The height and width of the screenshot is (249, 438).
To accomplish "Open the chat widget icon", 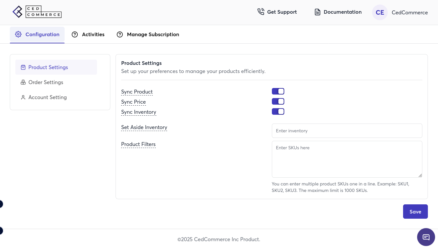I will coord(426,237).
